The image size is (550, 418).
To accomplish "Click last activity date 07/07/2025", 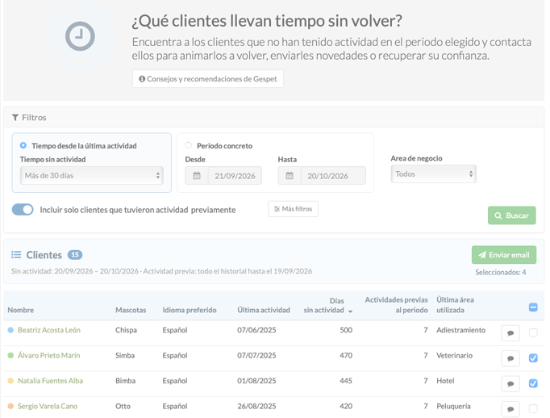I will 256,356.
